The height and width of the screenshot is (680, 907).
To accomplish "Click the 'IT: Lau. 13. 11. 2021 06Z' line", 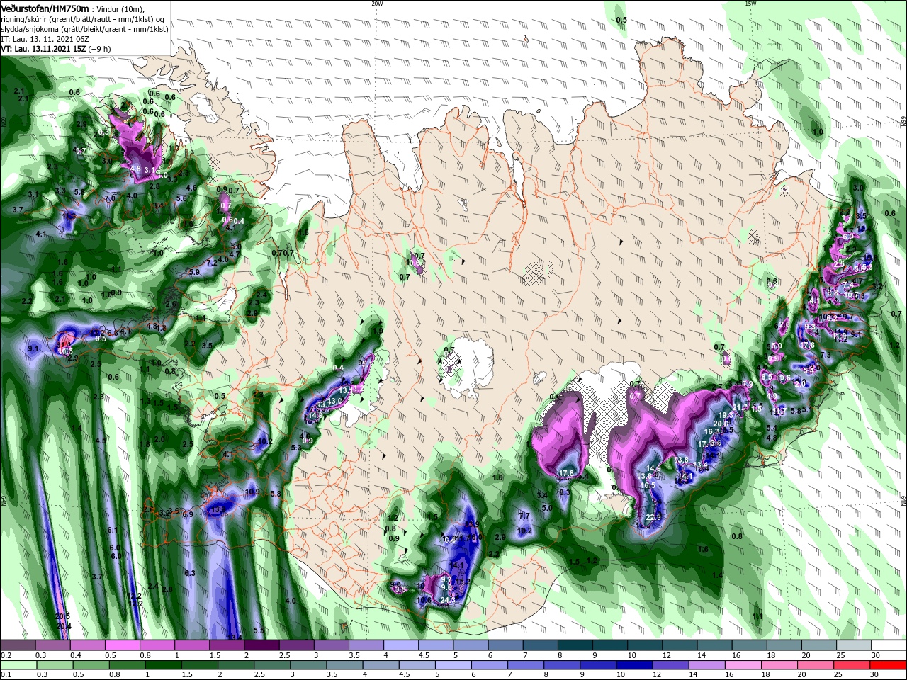I will 44,39.
